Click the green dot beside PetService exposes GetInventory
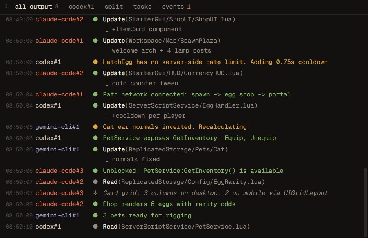368x238 pixels. coord(95,138)
